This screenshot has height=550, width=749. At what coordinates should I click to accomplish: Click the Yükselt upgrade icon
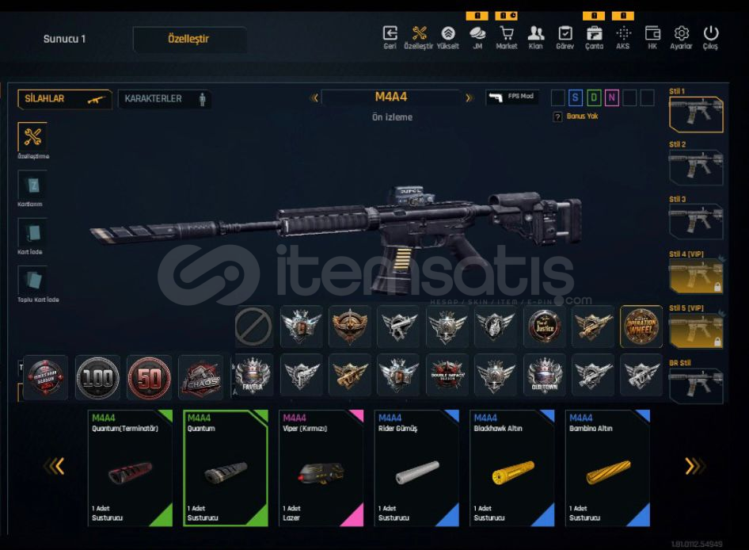pyautogui.click(x=447, y=33)
